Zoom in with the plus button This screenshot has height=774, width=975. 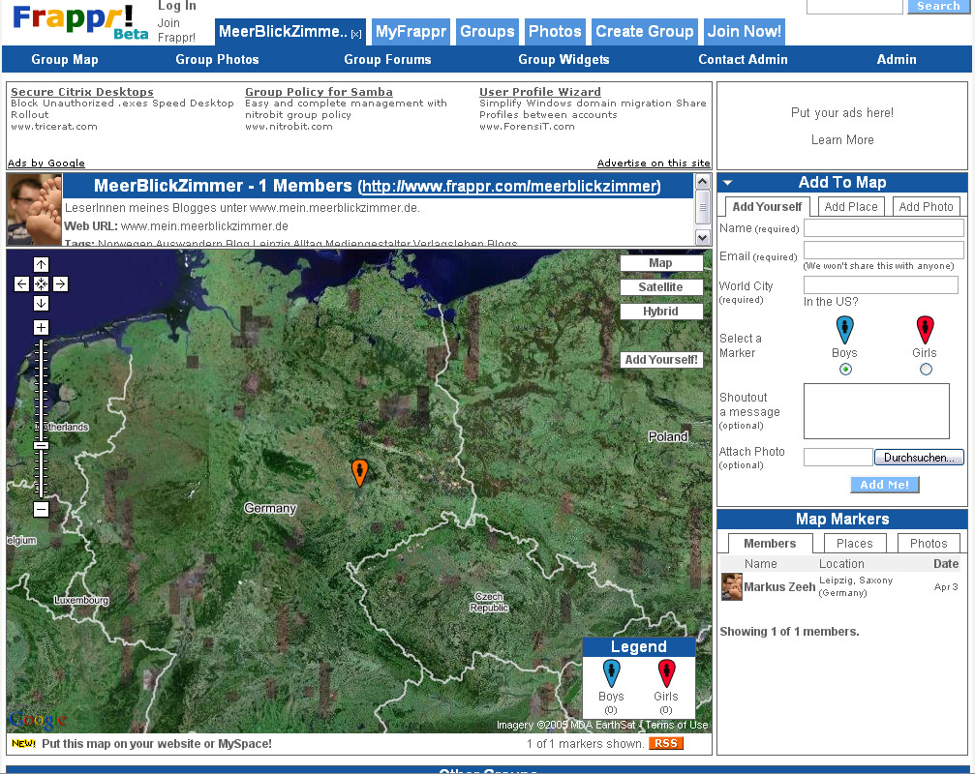click(x=41, y=327)
